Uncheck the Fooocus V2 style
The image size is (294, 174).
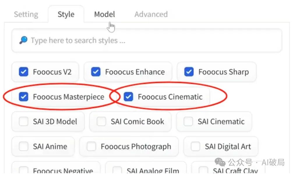tap(24, 72)
